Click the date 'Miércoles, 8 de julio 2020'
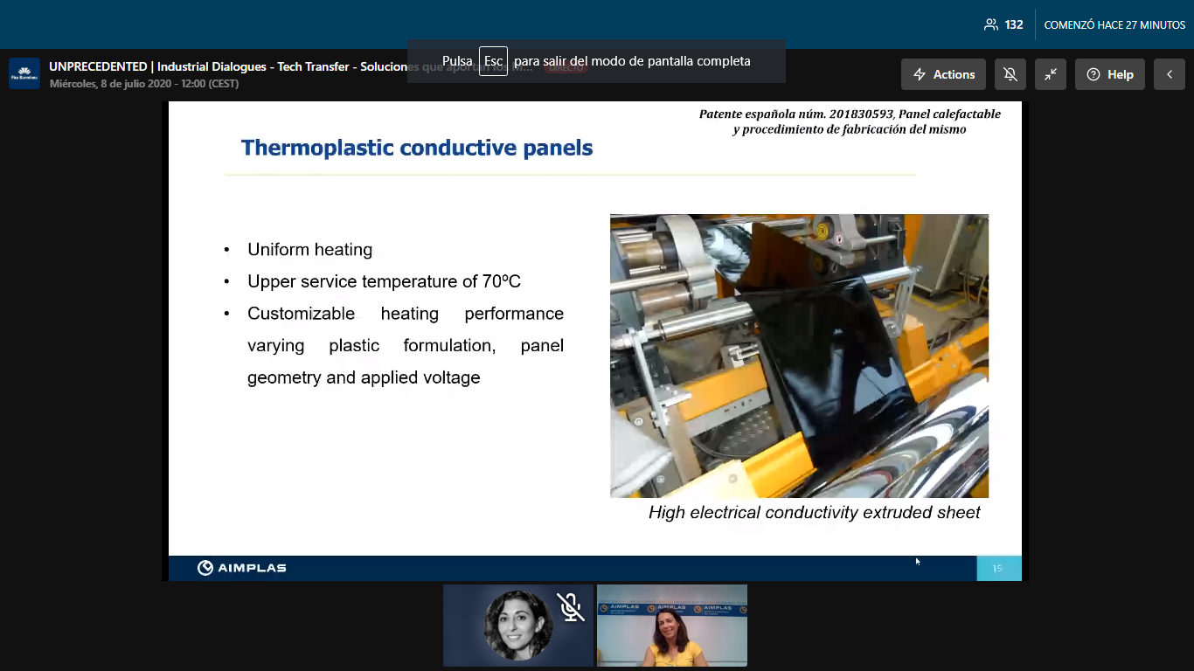Viewport: 1194px width, 671px height. (111, 84)
